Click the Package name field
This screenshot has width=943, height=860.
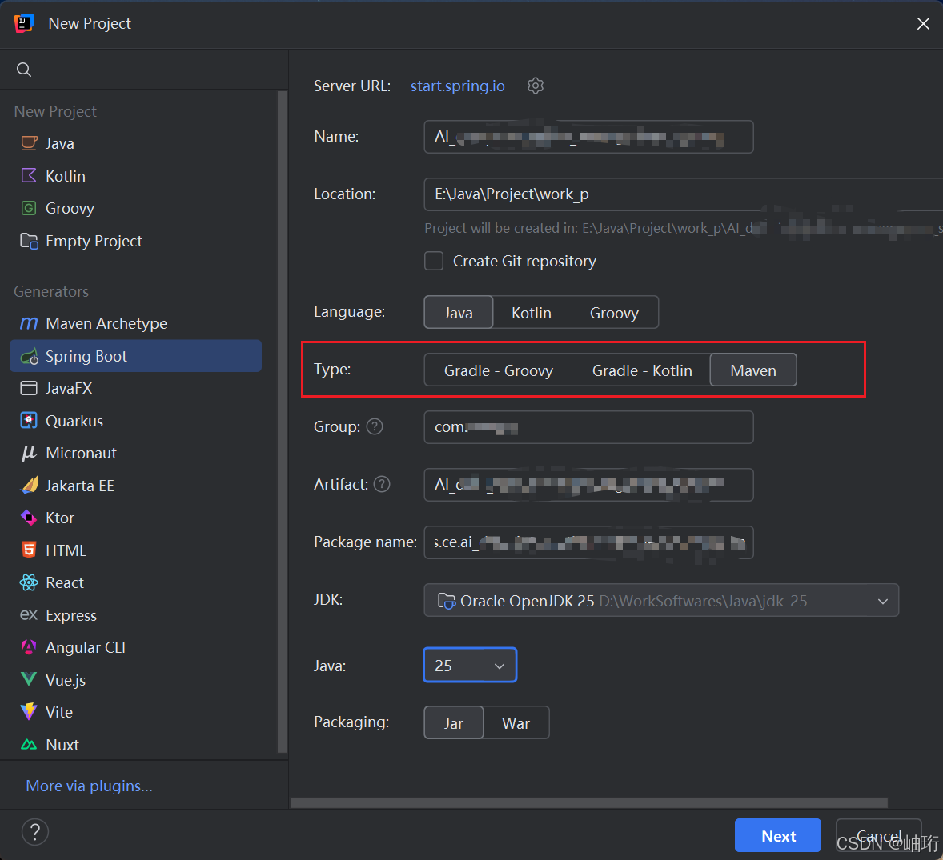click(588, 542)
